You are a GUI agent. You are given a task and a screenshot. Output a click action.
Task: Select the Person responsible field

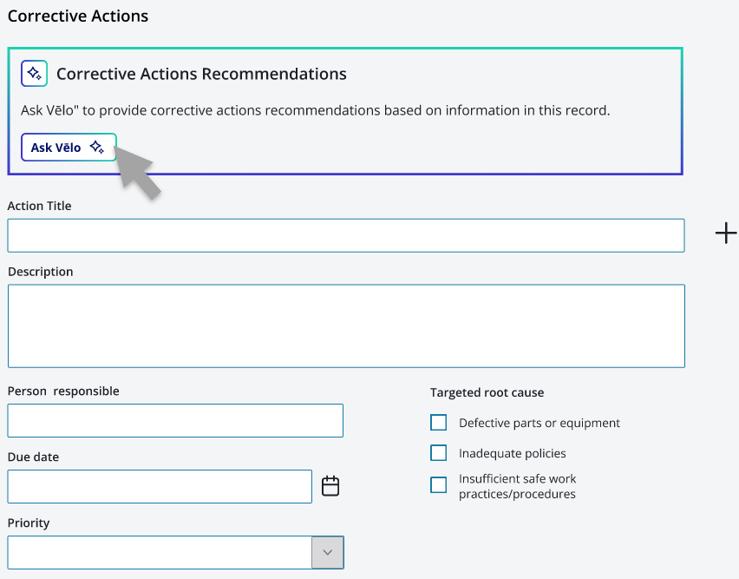coord(175,420)
